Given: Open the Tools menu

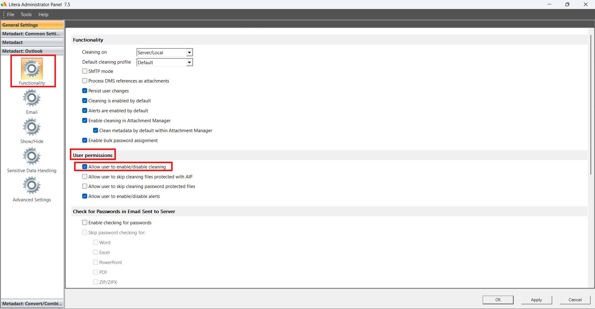Looking at the screenshot, I should tap(26, 14).
